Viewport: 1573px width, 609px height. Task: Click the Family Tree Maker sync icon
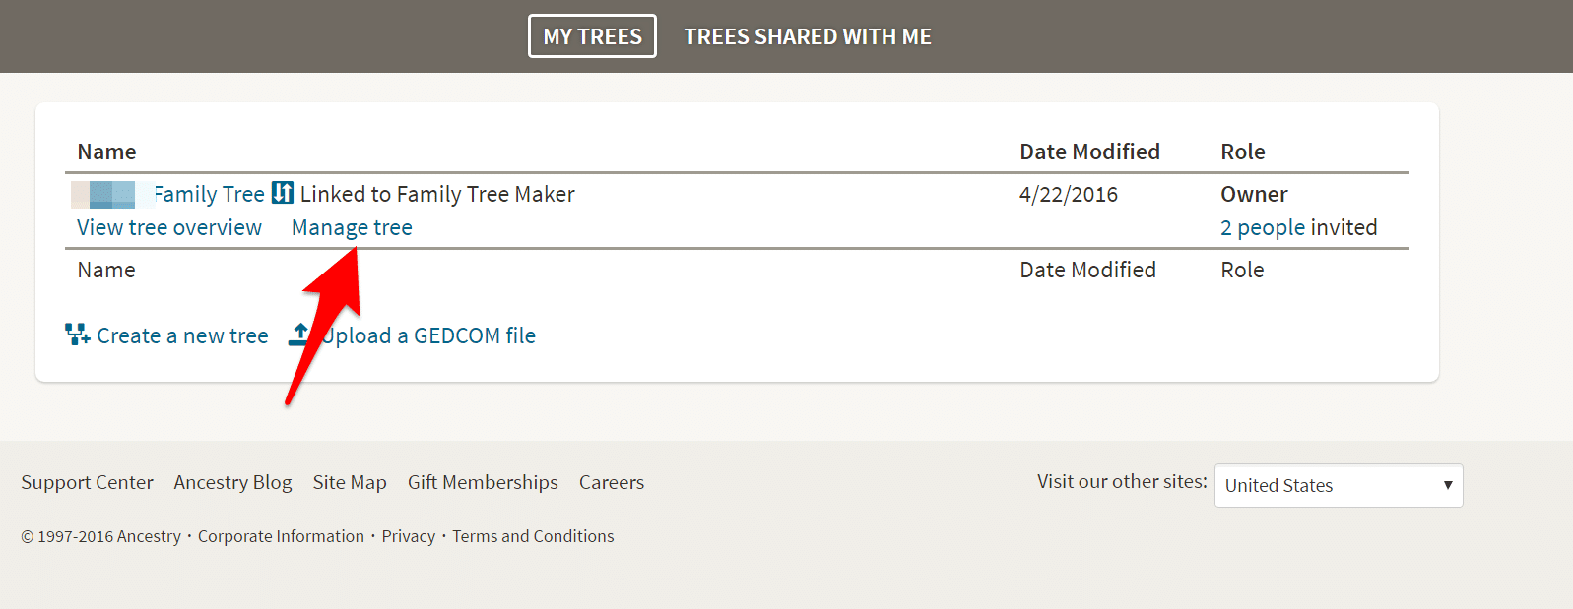click(283, 193)
